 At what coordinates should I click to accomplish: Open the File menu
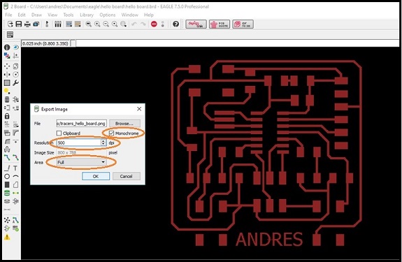pos(8,15)
